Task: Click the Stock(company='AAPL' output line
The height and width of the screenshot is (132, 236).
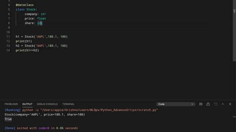Action: coord(45,114)
